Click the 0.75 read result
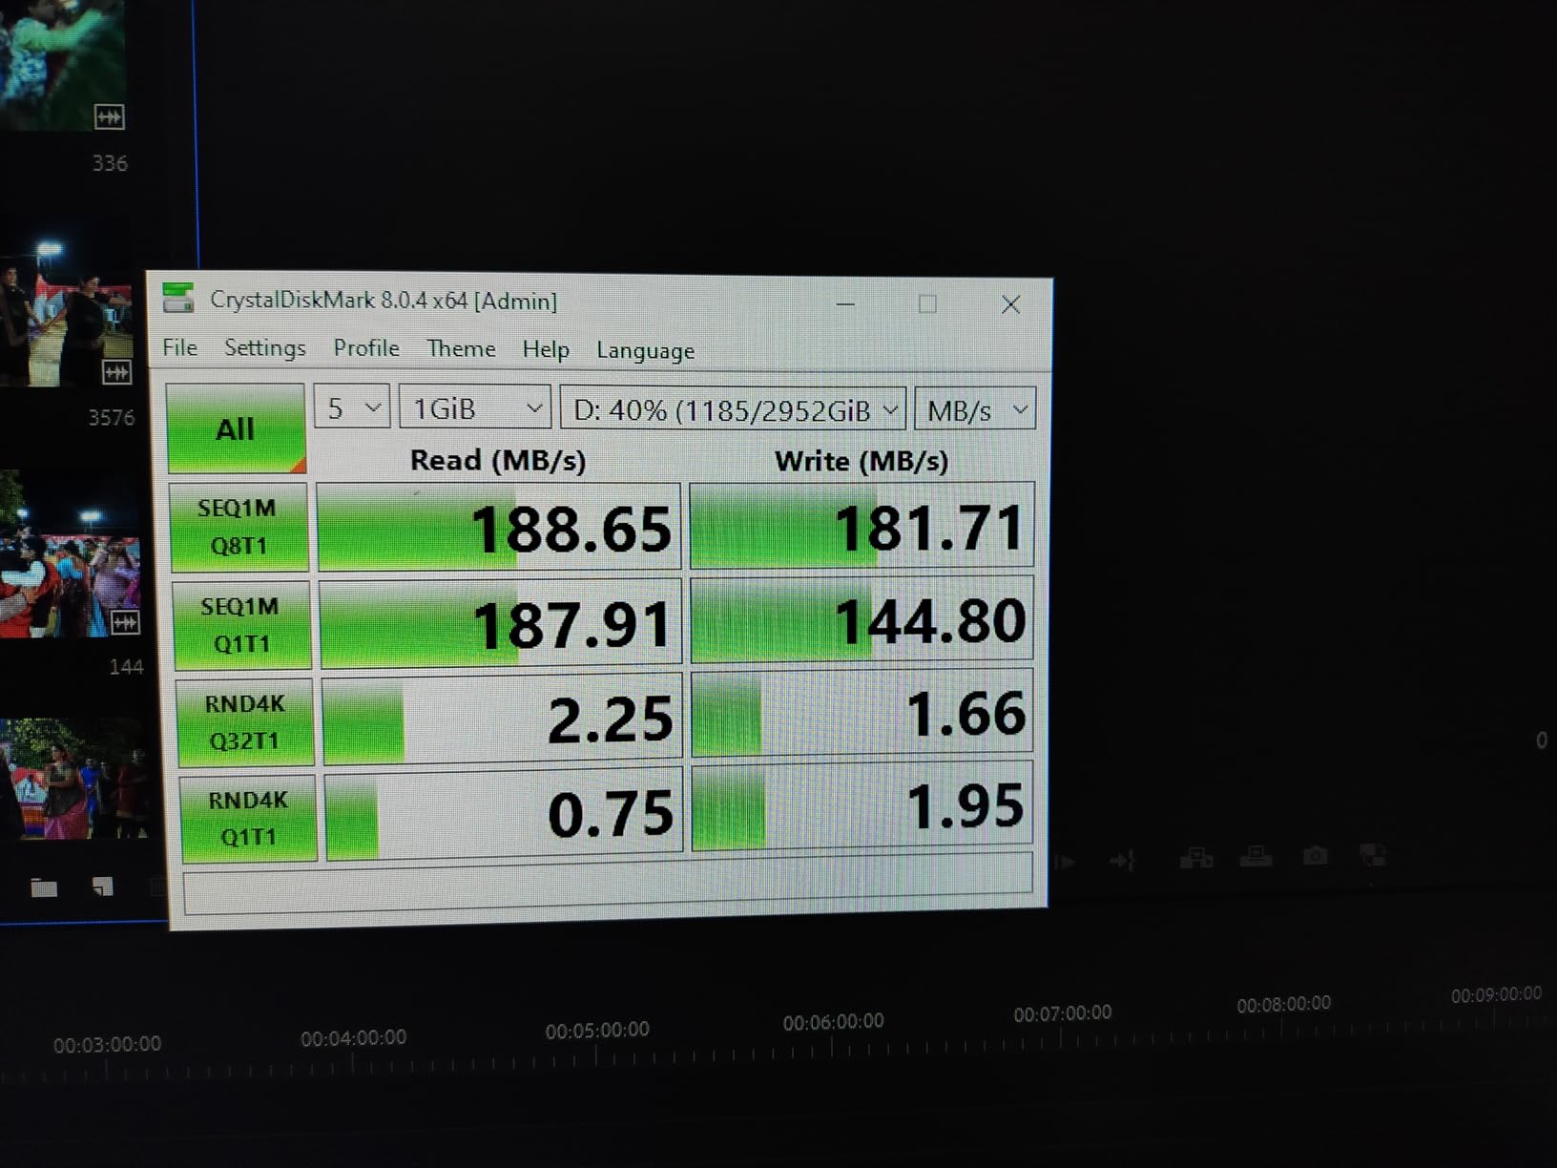The width and height of the screenshot is (1557, 1168). [x=505, y=812]
